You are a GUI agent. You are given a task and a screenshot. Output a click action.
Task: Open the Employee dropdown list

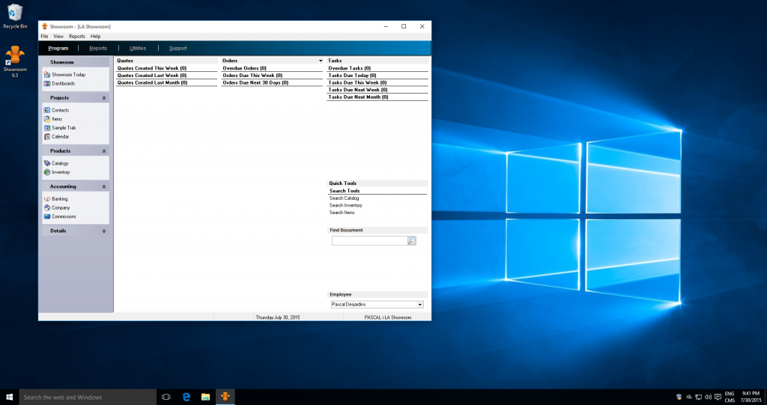419,305
